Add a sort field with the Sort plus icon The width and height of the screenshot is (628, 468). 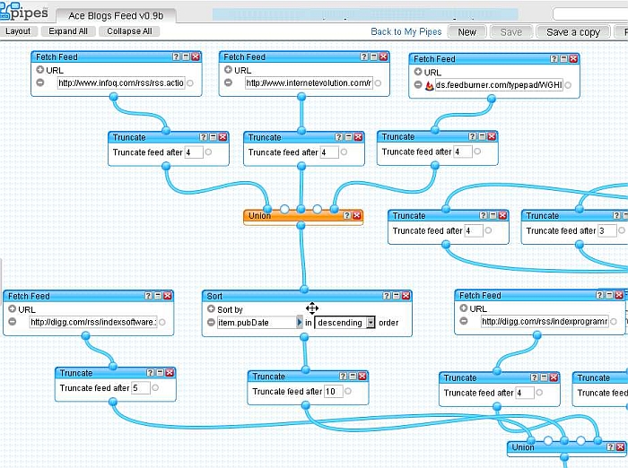tap(211, 309)
